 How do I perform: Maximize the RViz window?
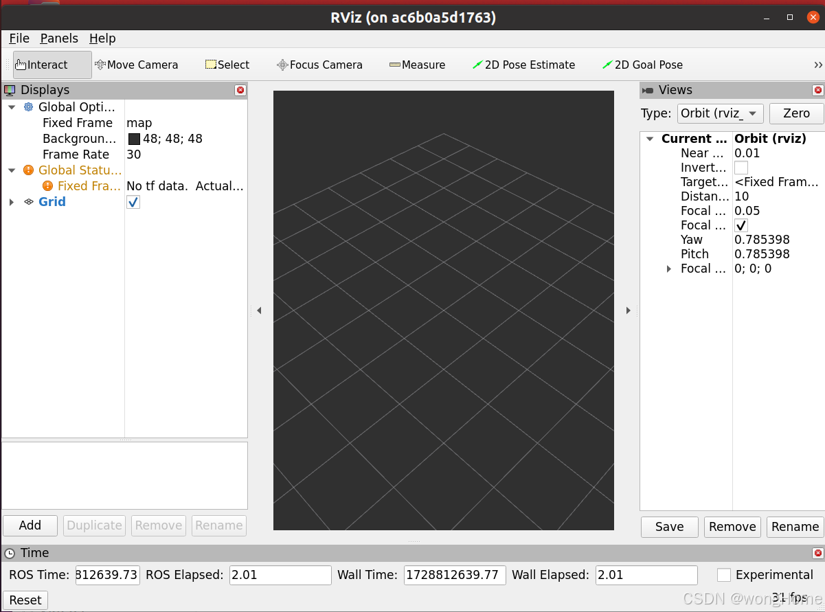pyautogui.click(x=790, y=17)
